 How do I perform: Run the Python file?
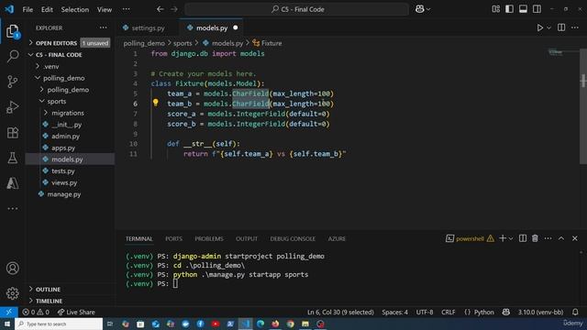coord(540,27)
